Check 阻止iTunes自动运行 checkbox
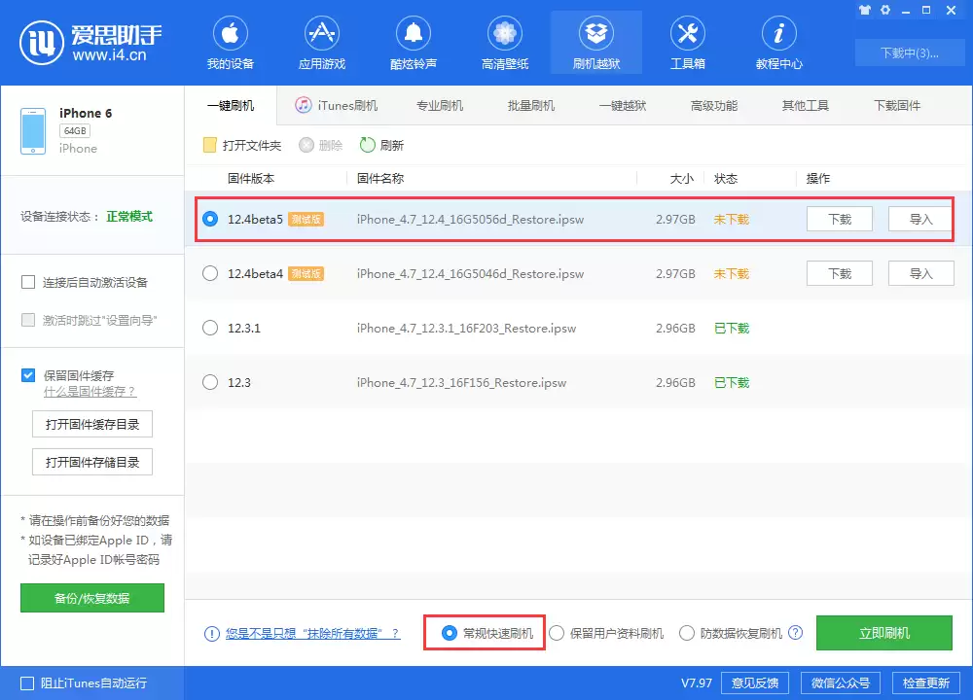973x700 pixels. coord(27,683)
